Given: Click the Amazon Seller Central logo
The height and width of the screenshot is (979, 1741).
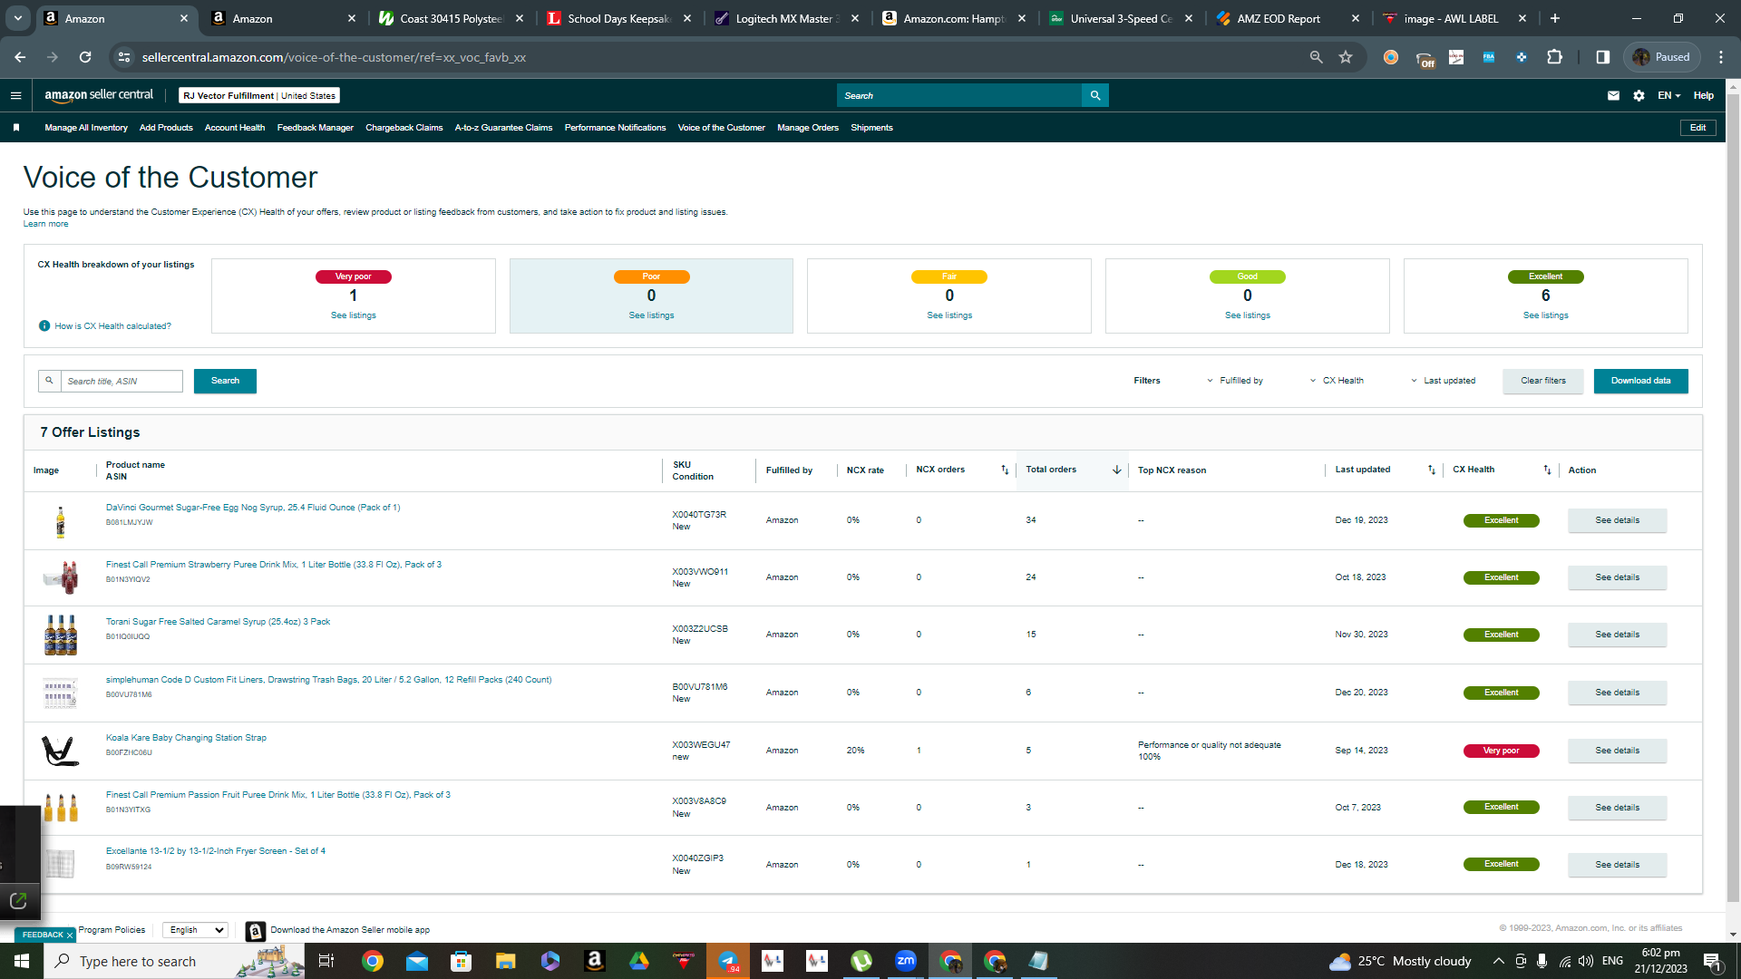Looking at the screenshot, I should (99, 95).
